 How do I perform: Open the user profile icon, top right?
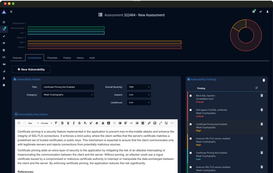click(268, 12)
